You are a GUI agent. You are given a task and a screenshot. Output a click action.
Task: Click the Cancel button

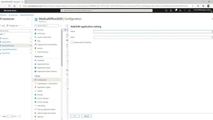87,116
